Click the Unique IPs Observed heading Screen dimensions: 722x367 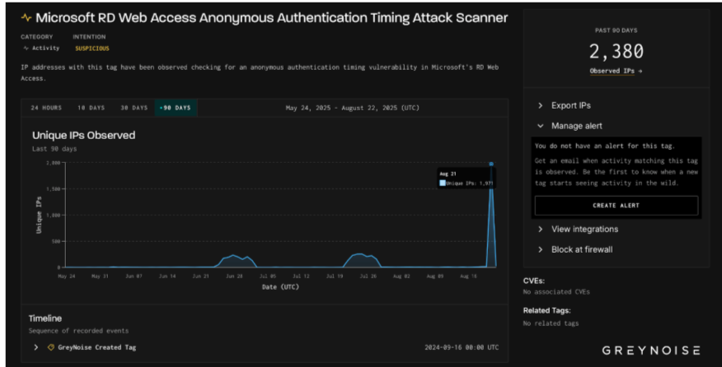click(x=84, y=135)
